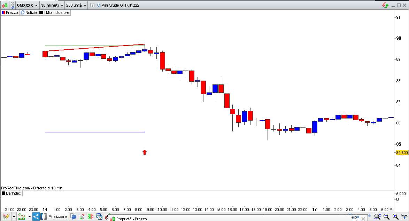
Task: Click the Notizie label tab
Action: click(29, 13)
